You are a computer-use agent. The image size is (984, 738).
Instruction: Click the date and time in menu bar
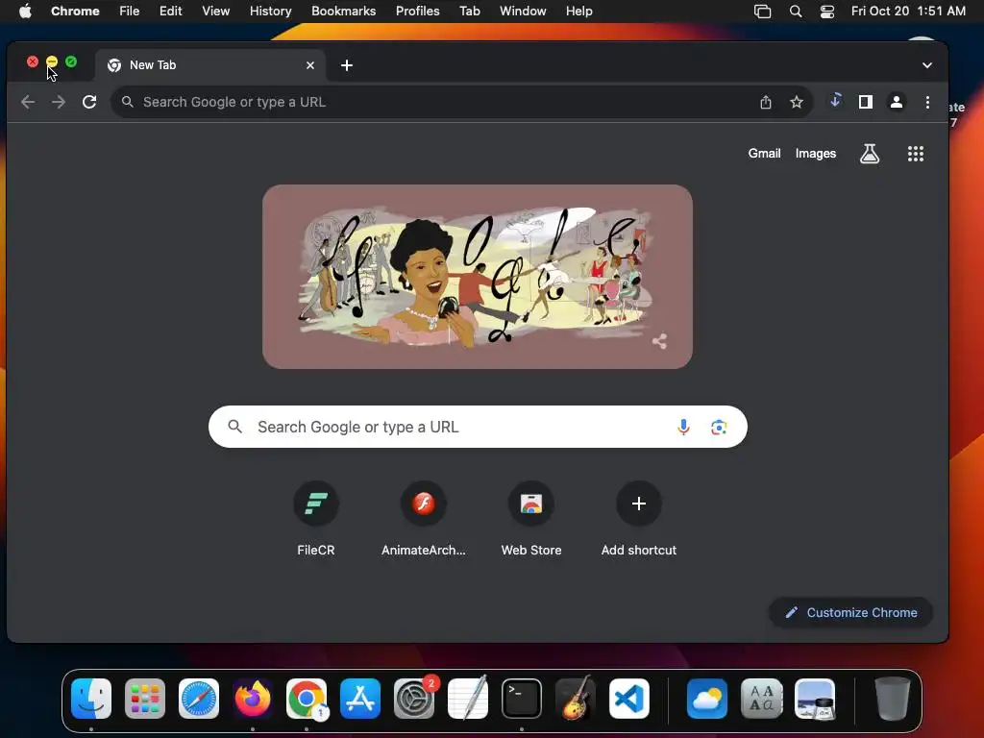point(908,11)
